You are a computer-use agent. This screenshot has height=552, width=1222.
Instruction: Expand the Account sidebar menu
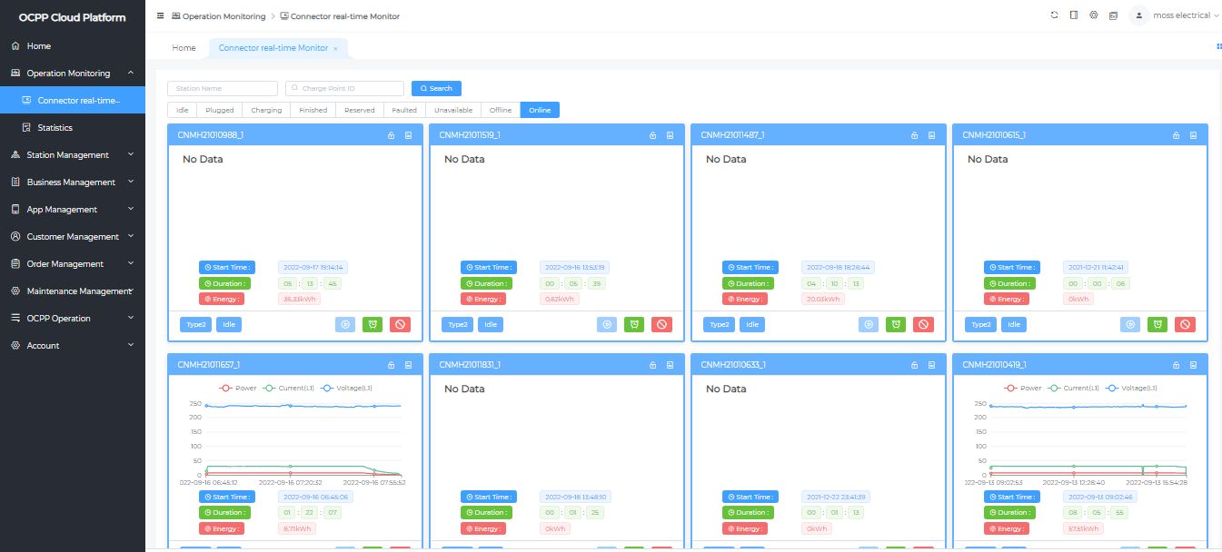pos(73,345)
